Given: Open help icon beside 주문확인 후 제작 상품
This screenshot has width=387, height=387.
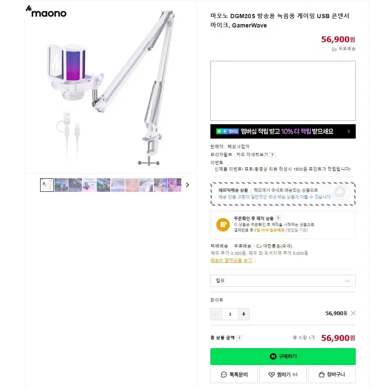Looking at the screenshot, I should pyautogui.click(x=278, y=218).
